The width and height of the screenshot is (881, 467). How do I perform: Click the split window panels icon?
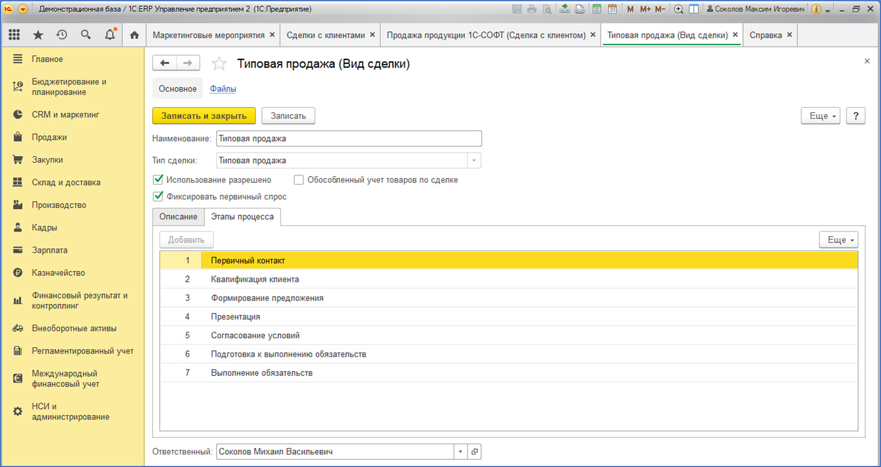(694, 9)
